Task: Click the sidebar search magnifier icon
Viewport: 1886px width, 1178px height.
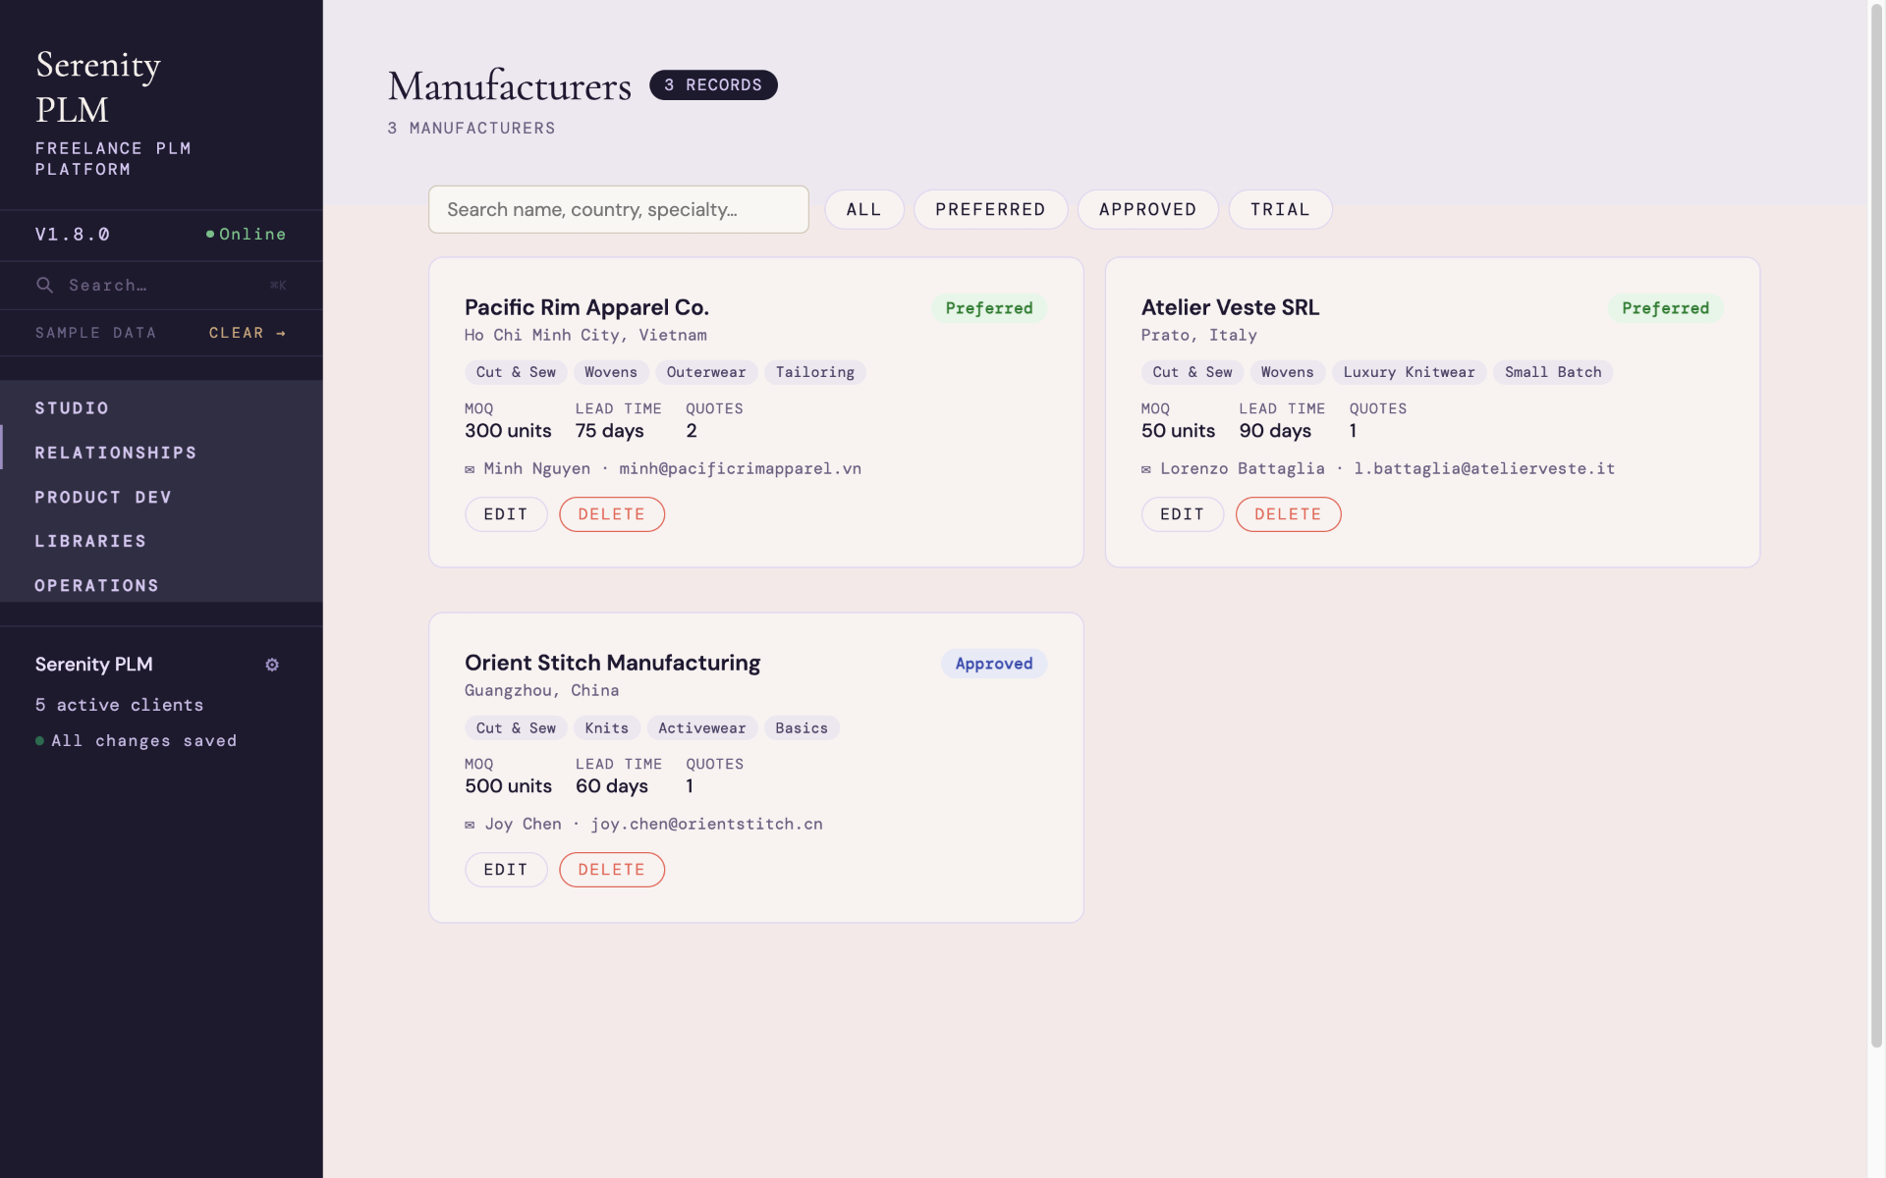Action: (x=44, y=285)
